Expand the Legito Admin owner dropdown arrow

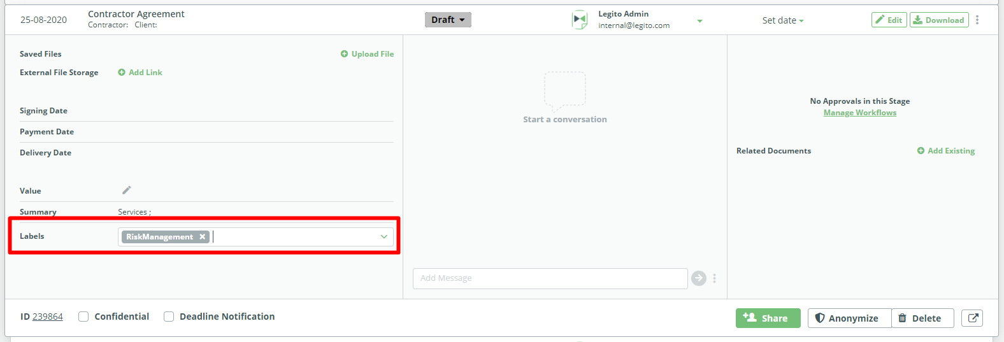pyautogui.click(x=699, y=21)
